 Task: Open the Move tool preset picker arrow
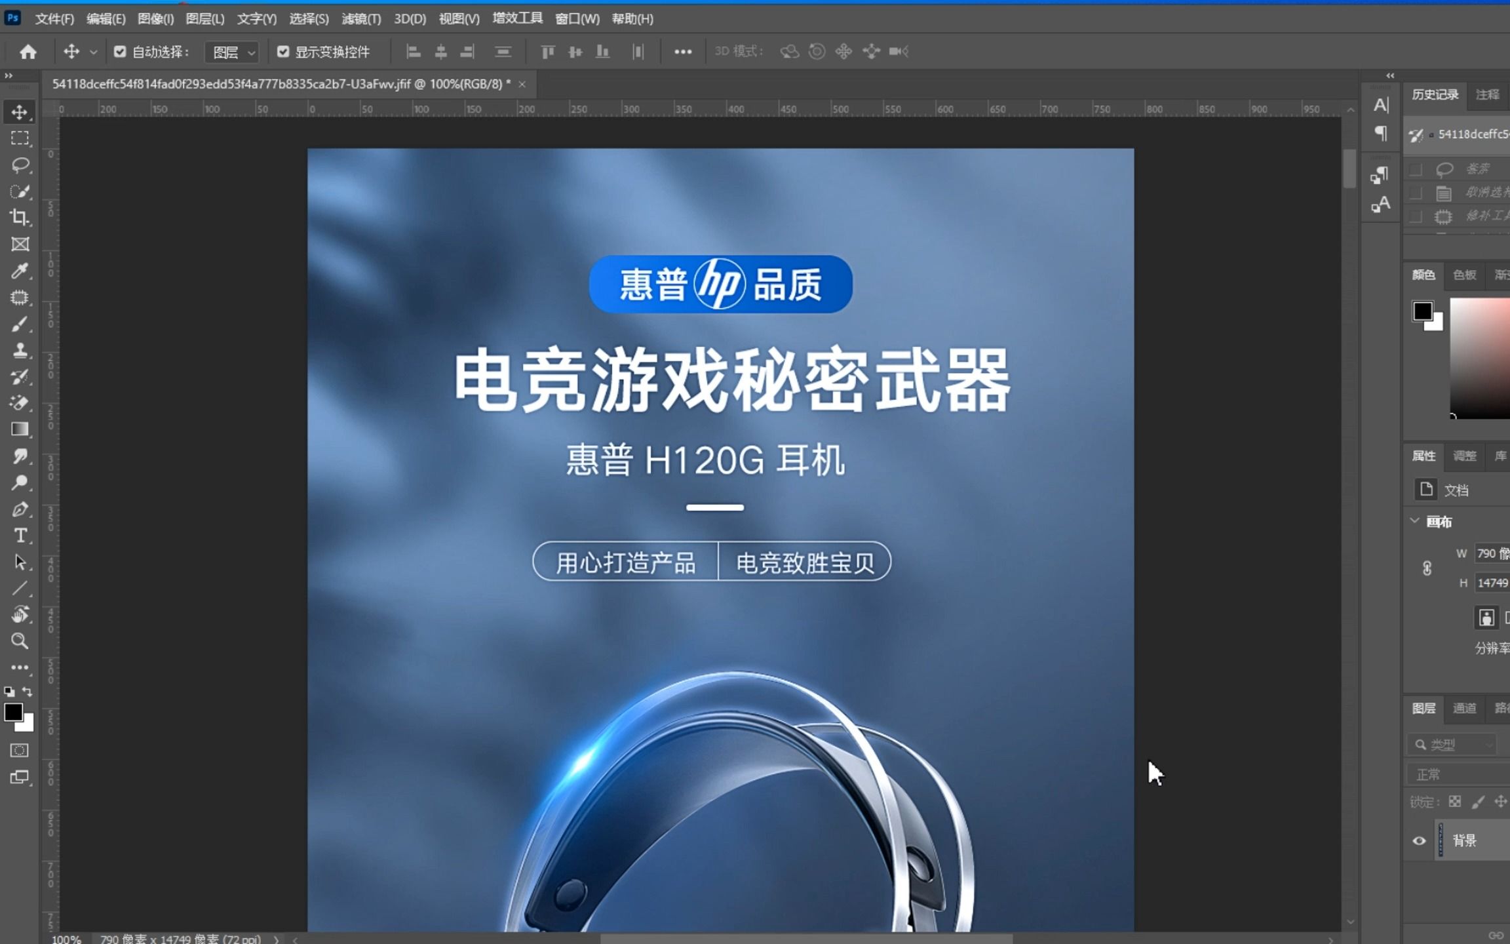(x=93, y=51)
